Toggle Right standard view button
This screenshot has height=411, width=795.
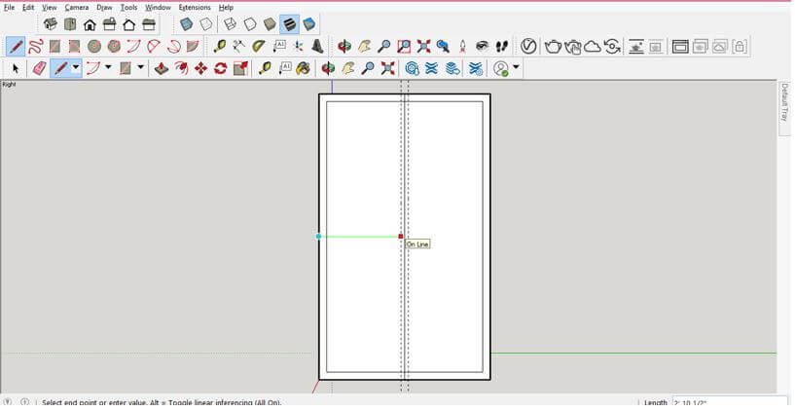[110, 23]
